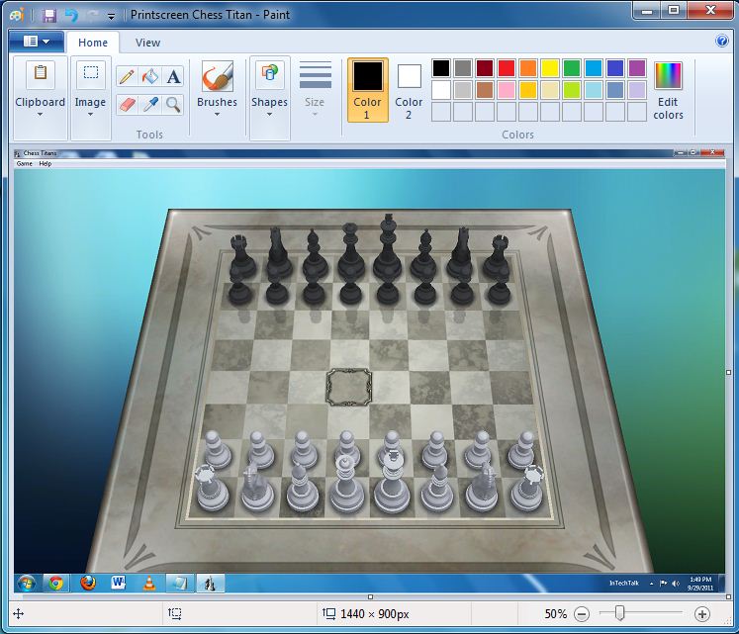Select the Fill with color bucket tool

(150, 76)
